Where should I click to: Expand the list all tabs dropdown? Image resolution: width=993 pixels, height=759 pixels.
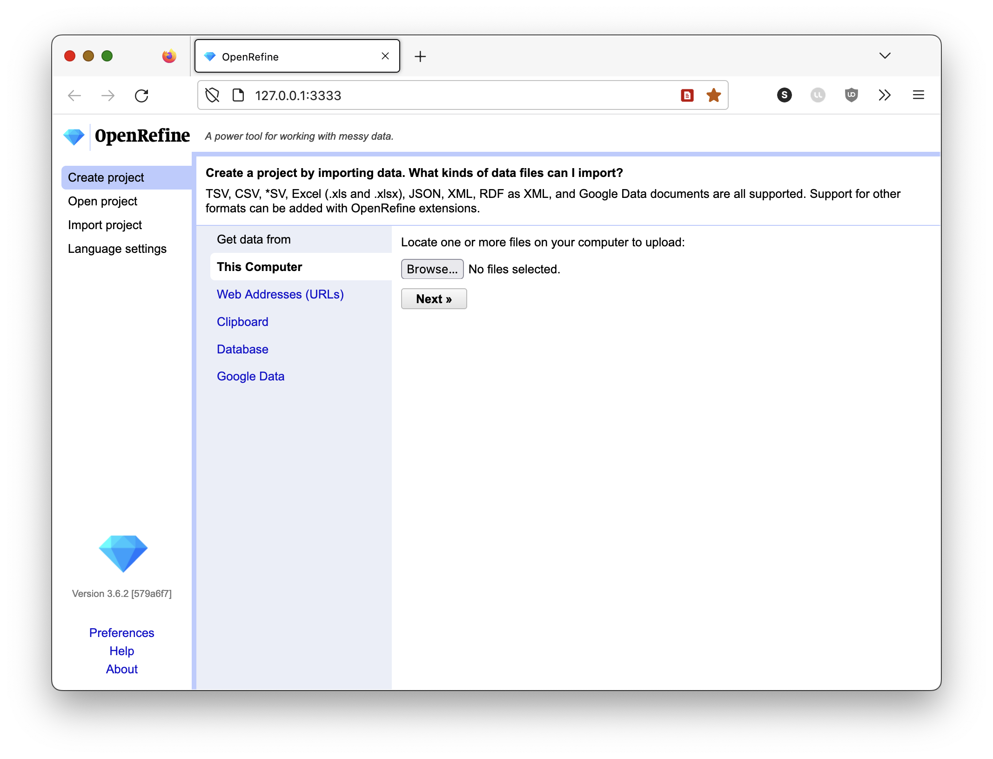pyautogui.click(x=885, y=56)
